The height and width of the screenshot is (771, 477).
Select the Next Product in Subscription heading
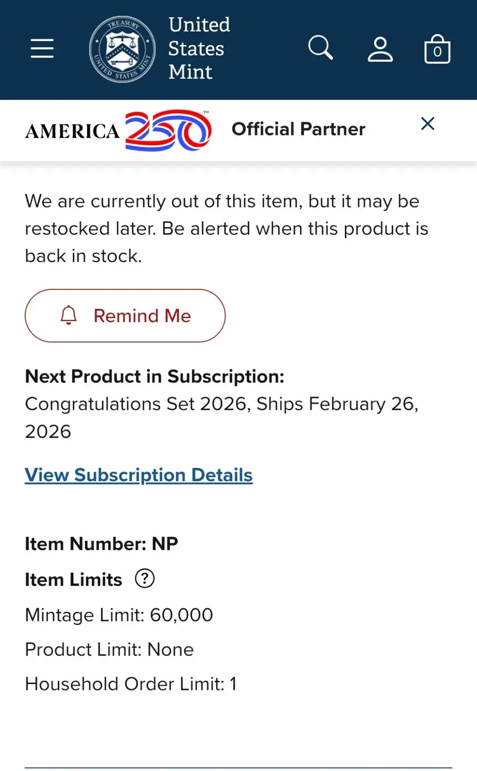[x=155, y=377]
